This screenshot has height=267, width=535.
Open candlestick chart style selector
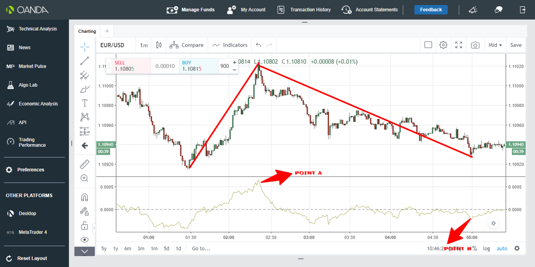point(158,45)
